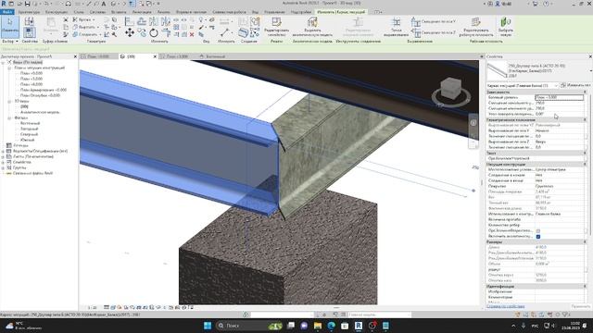Close the project browser panel
593x333 pixels.
pos(75,56)
